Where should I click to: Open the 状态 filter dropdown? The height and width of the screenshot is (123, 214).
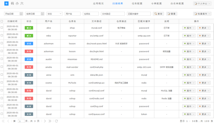click(x=54, y=14)
